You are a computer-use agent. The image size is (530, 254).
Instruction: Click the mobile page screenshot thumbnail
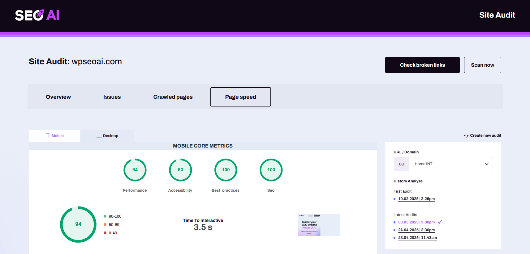click(x=319, y=225)
